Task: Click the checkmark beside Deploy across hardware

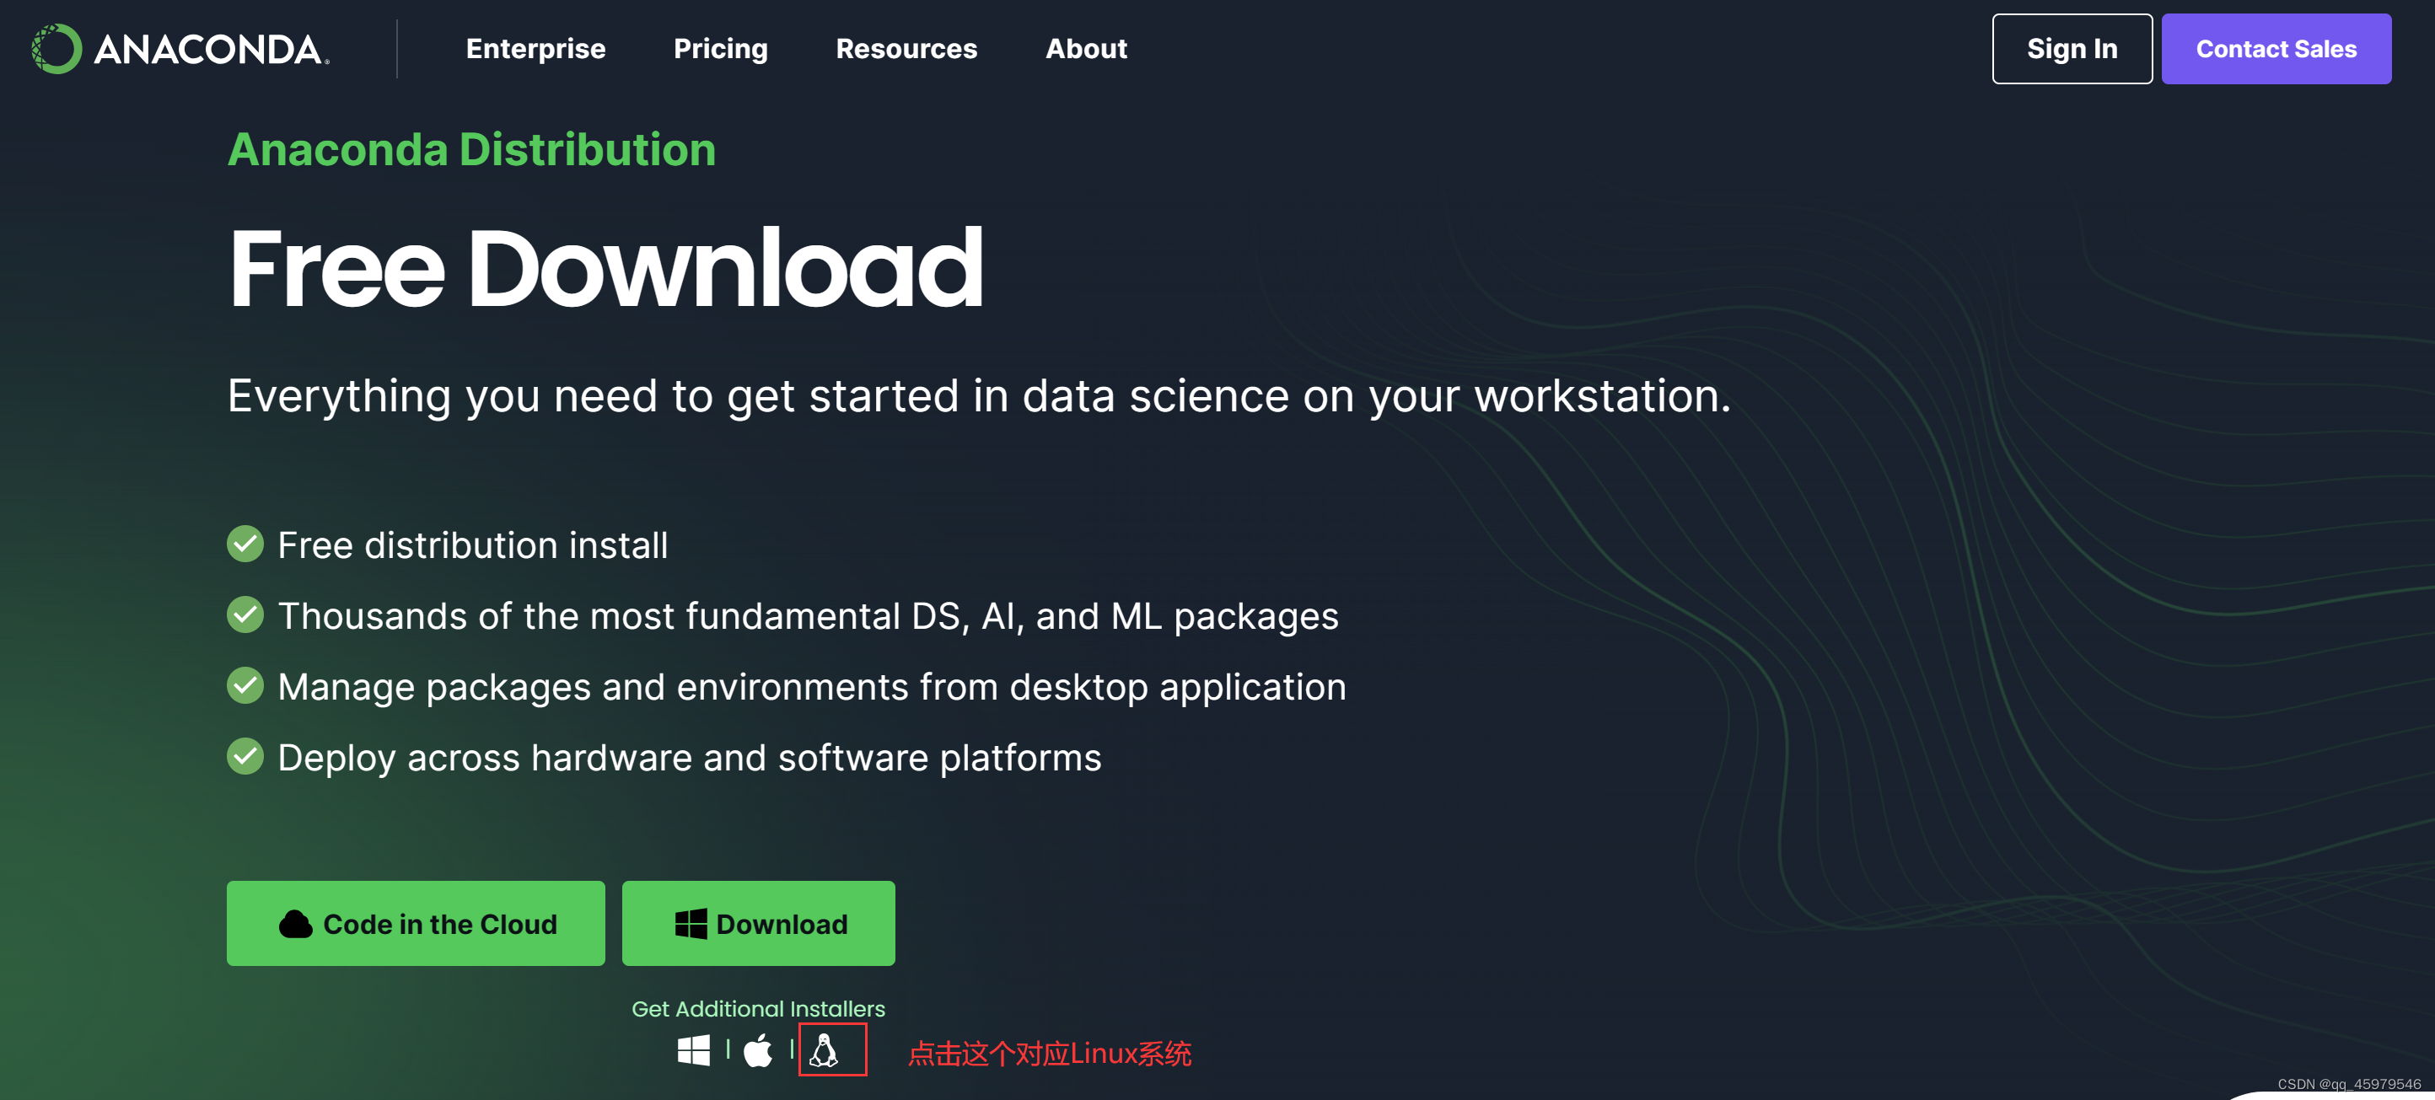Action: [x=245, y=757]
